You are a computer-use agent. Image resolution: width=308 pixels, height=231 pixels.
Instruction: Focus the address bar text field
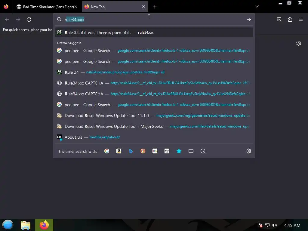pos(154,20)
